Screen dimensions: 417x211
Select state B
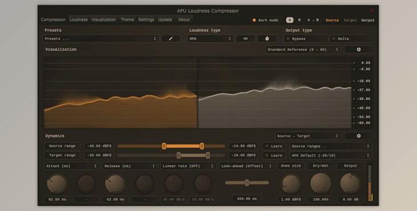point(299,20)
